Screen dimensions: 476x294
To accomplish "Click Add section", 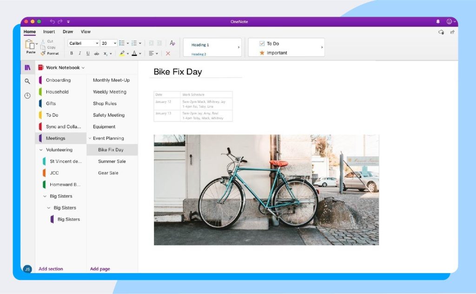I will point(51,268).
